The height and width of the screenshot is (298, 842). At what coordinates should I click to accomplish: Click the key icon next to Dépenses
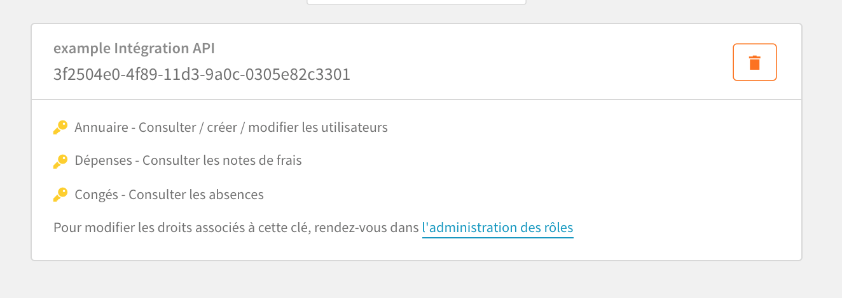[60, 161]
